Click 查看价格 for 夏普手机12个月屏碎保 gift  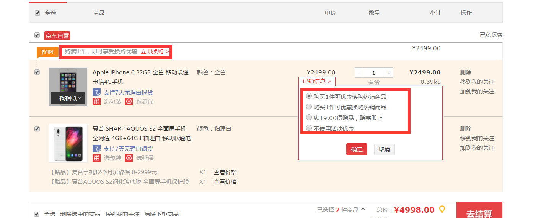[225, 172]
